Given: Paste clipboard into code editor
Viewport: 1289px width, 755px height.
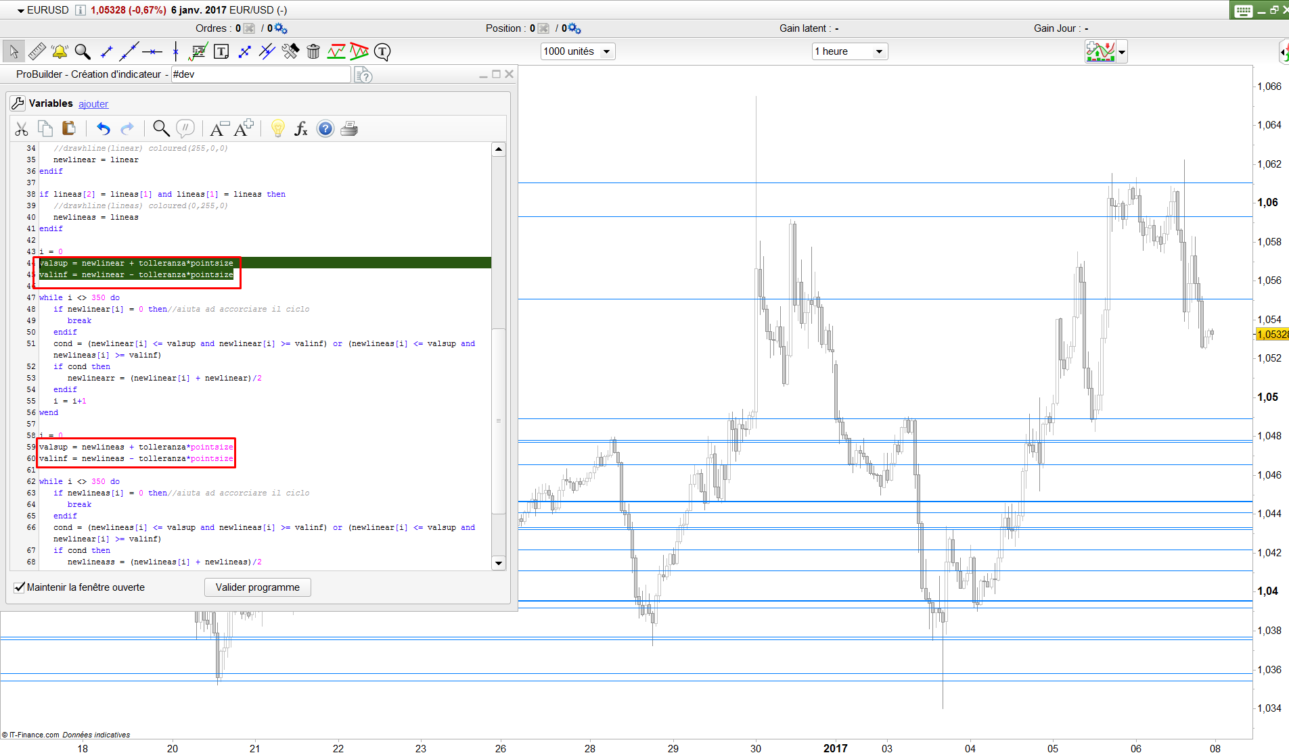Looking at the screenshot, I should coord(68,128).
